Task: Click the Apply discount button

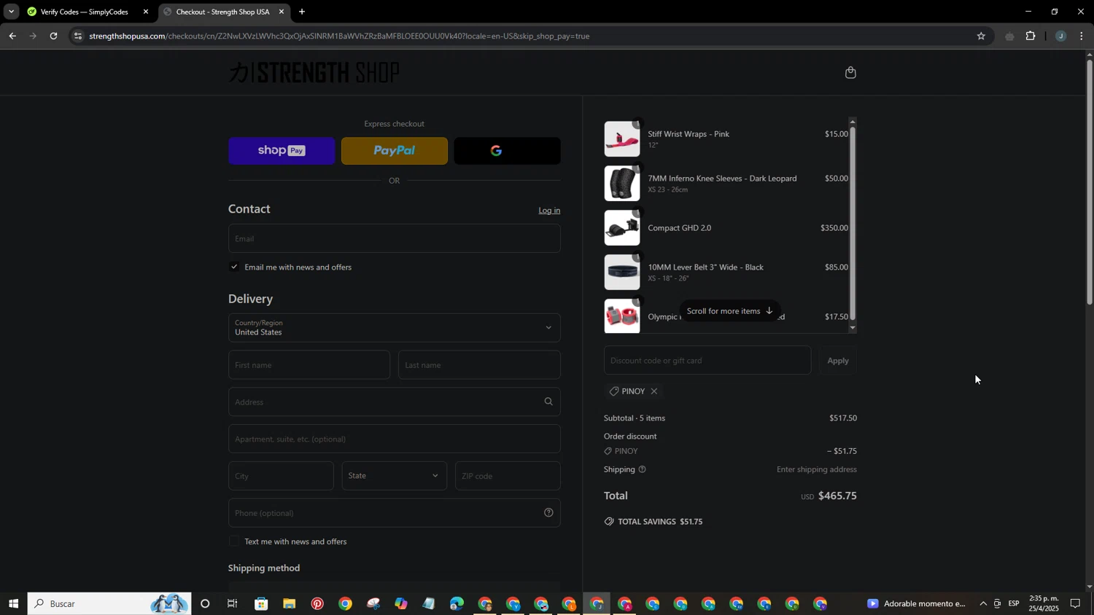Action: click(838, 361)
